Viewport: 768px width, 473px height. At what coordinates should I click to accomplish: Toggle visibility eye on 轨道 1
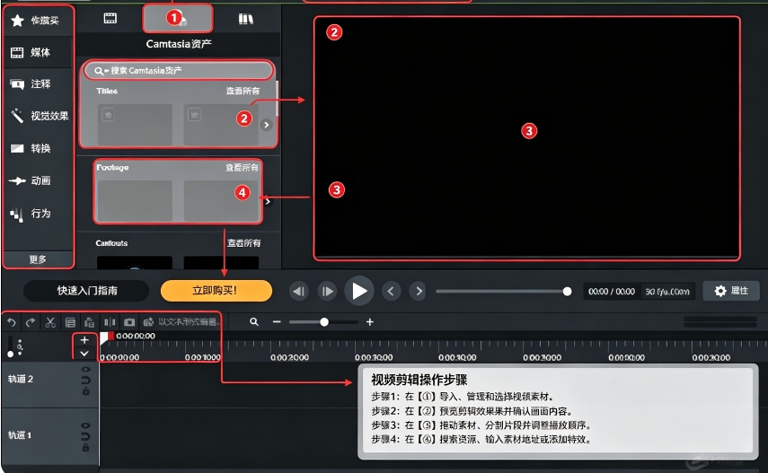point(85,425)
